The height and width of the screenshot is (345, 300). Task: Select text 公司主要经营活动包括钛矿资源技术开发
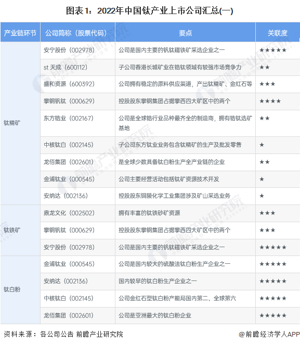click(169, 179)
